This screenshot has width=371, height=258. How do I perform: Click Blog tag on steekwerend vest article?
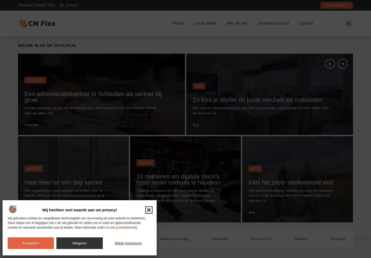click(x=255, y=168)
